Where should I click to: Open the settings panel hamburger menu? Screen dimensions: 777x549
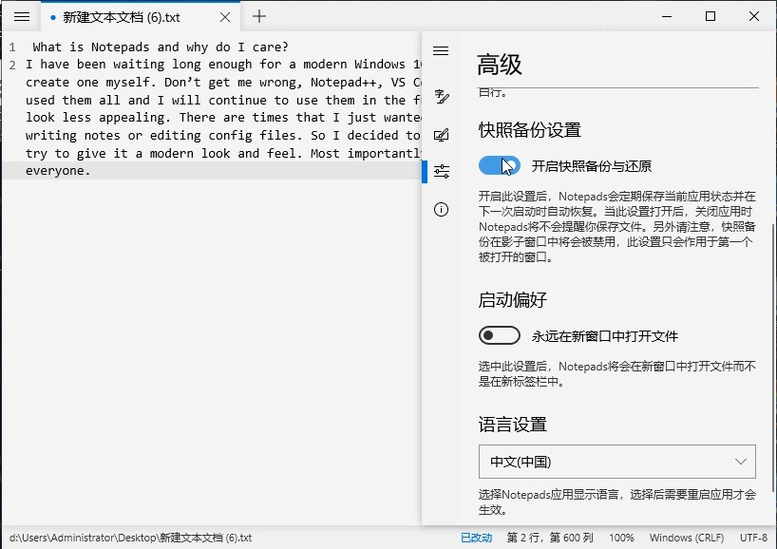440,51
